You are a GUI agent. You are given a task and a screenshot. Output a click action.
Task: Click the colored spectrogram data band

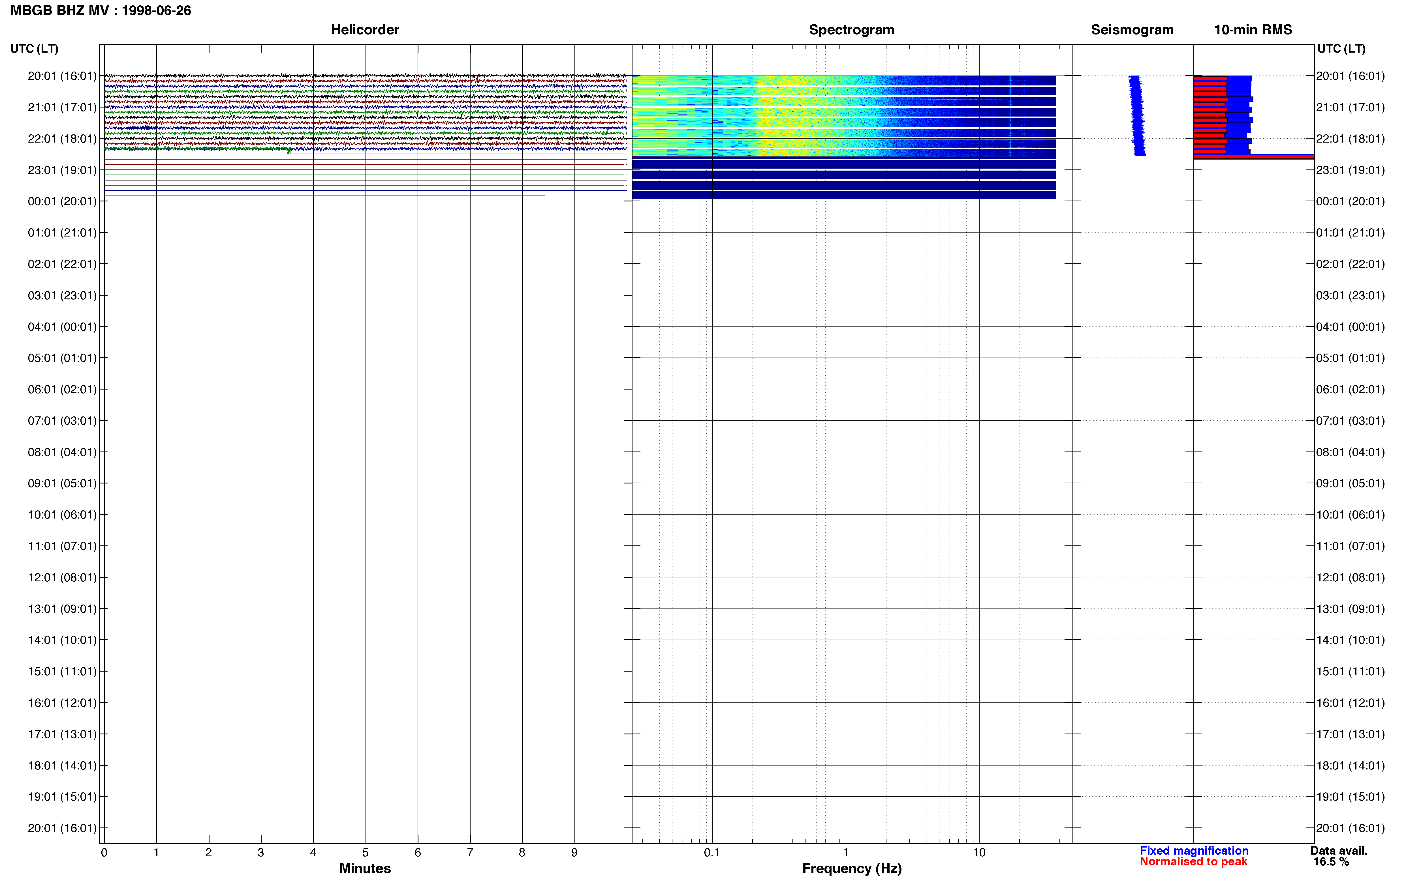[x=844, y=116]
